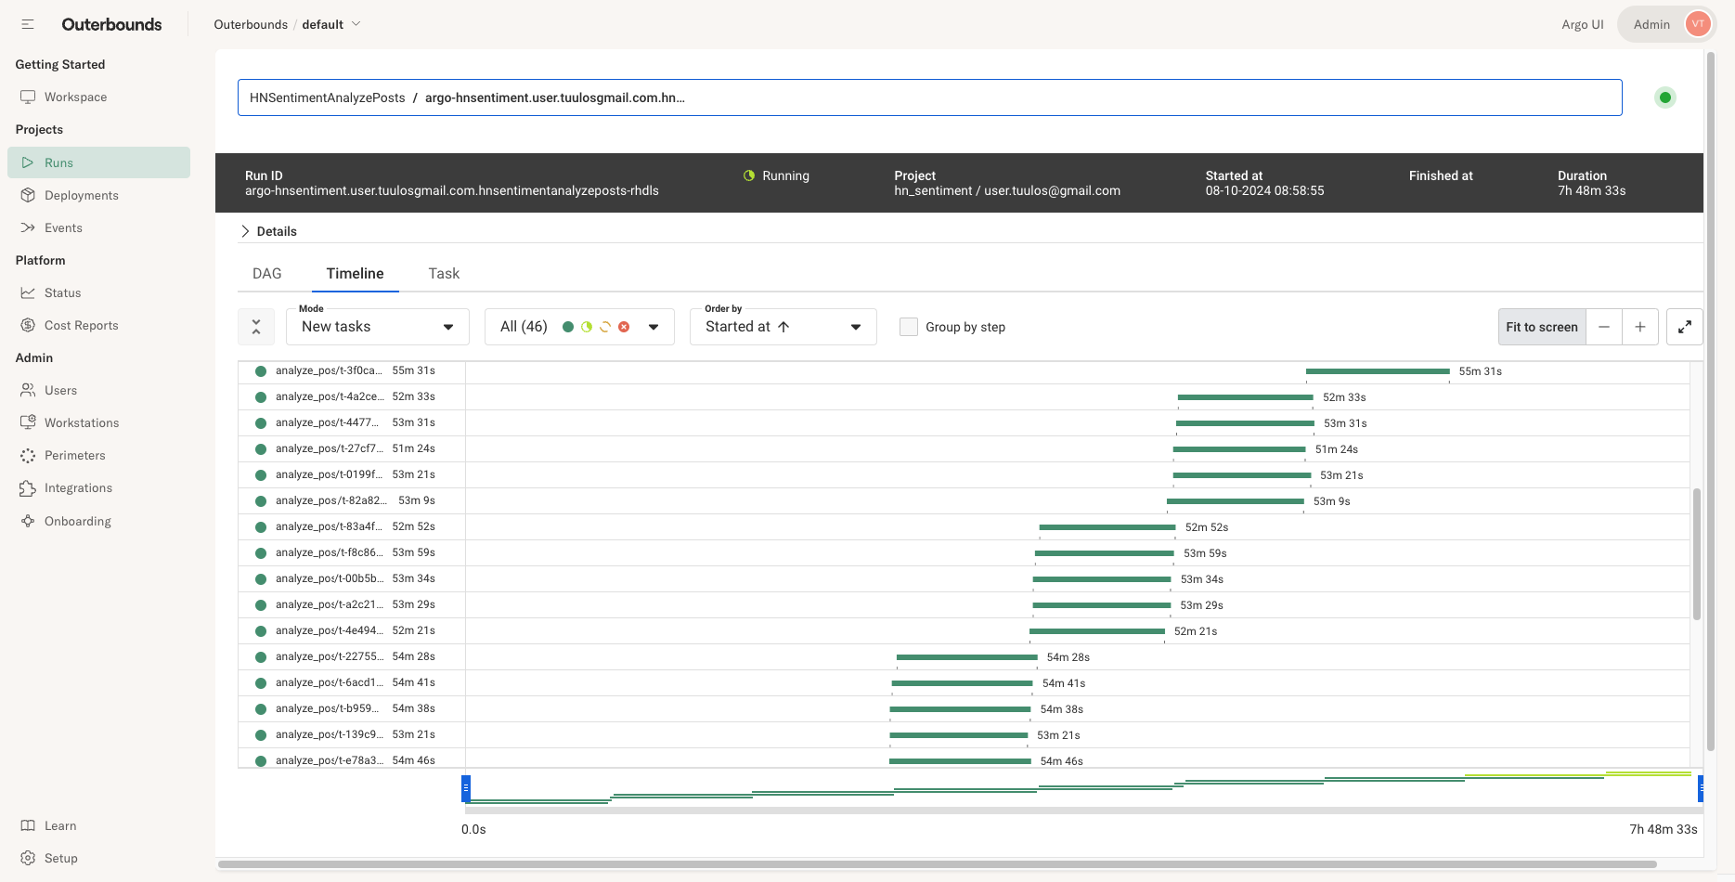Expand the Details section
The width and height of the screenshot is (1735, 882).
point(269,231)
